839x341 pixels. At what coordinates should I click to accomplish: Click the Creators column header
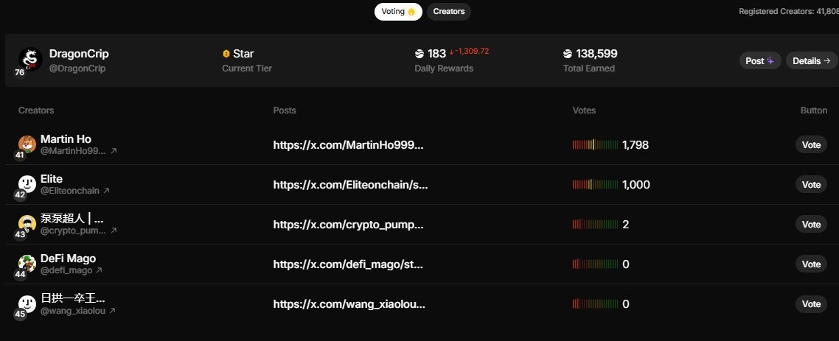pyautogui.click(x=36, y=110)
